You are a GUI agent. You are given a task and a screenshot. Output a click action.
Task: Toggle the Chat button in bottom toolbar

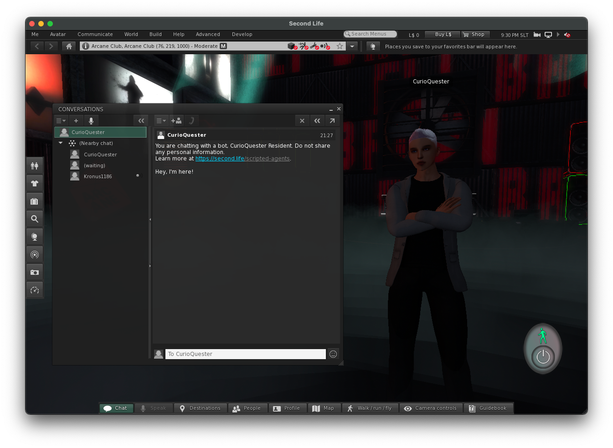click(x=116, y=408)
